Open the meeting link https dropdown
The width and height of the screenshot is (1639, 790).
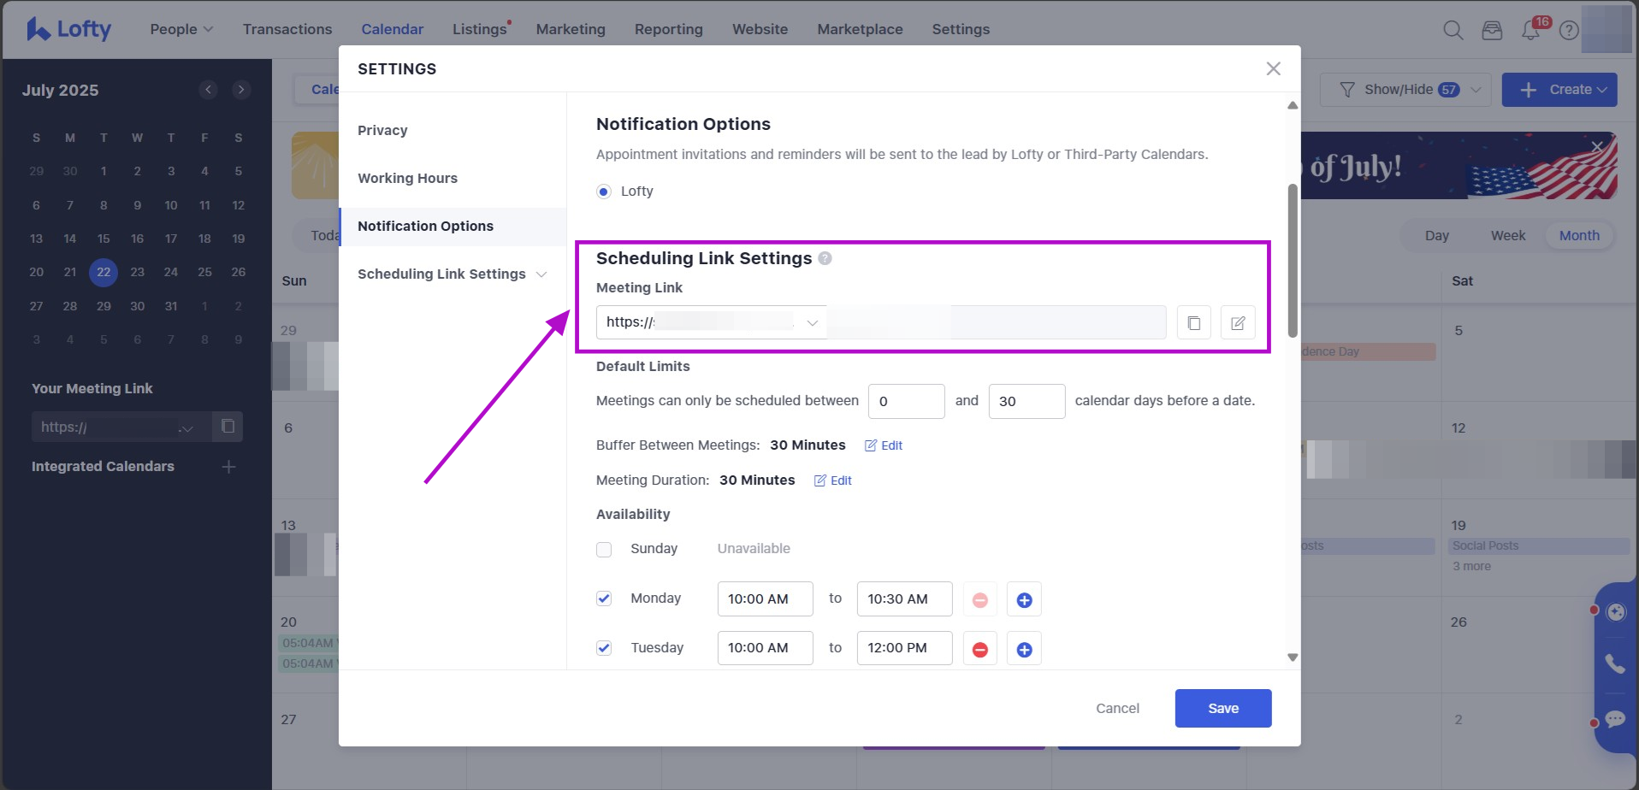pos(812,322)
